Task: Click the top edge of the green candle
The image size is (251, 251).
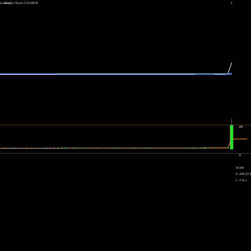Action: tap(231, 125)
